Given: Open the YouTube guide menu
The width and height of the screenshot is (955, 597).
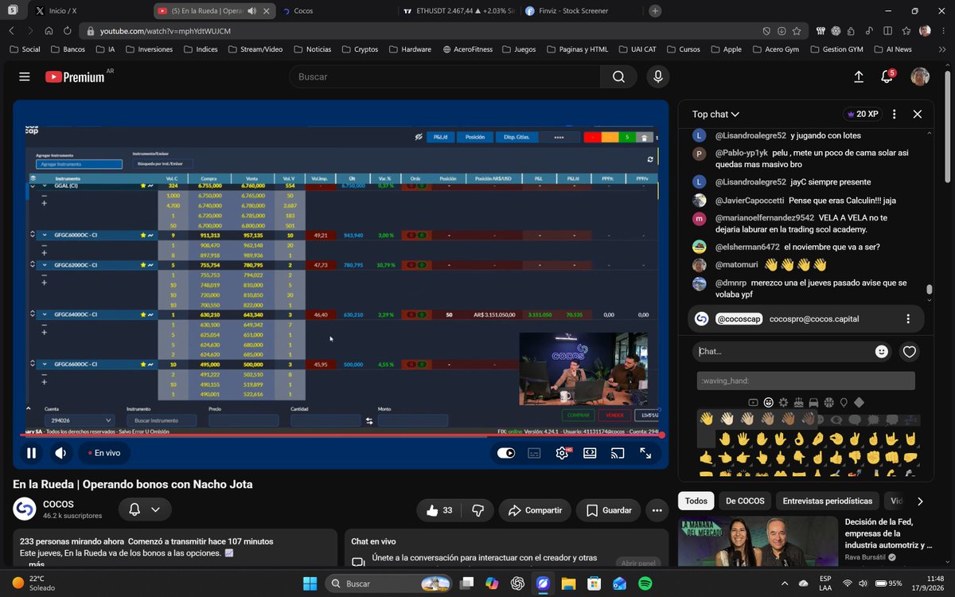Looking at the screenshot, I should tap(25, 76).
